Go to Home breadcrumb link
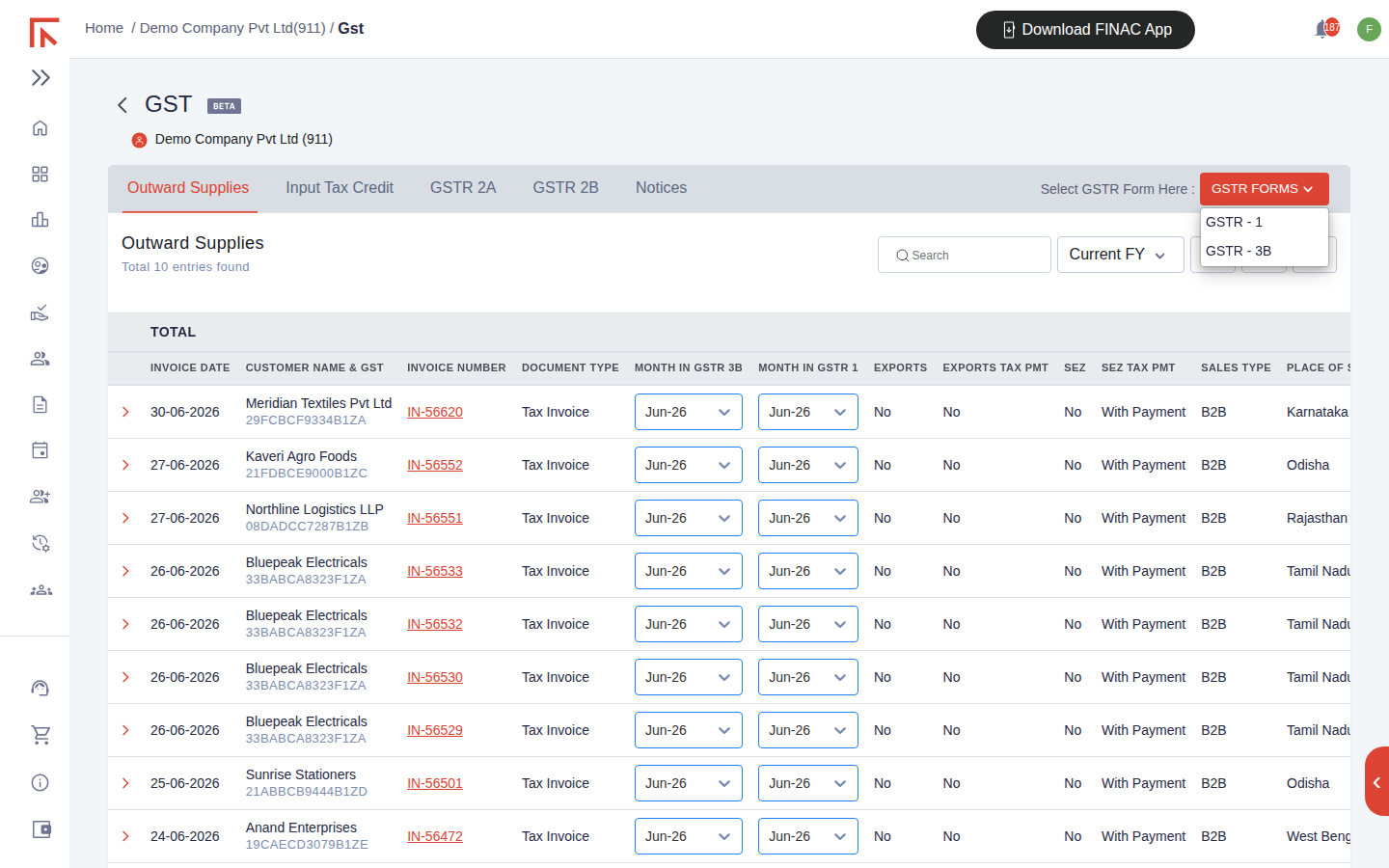The width and height of the screenshot is (1389, 868). coord(104,28)
